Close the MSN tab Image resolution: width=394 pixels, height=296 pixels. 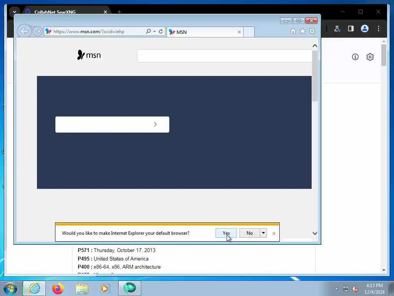pyautogui.click(x=239, y=32)
